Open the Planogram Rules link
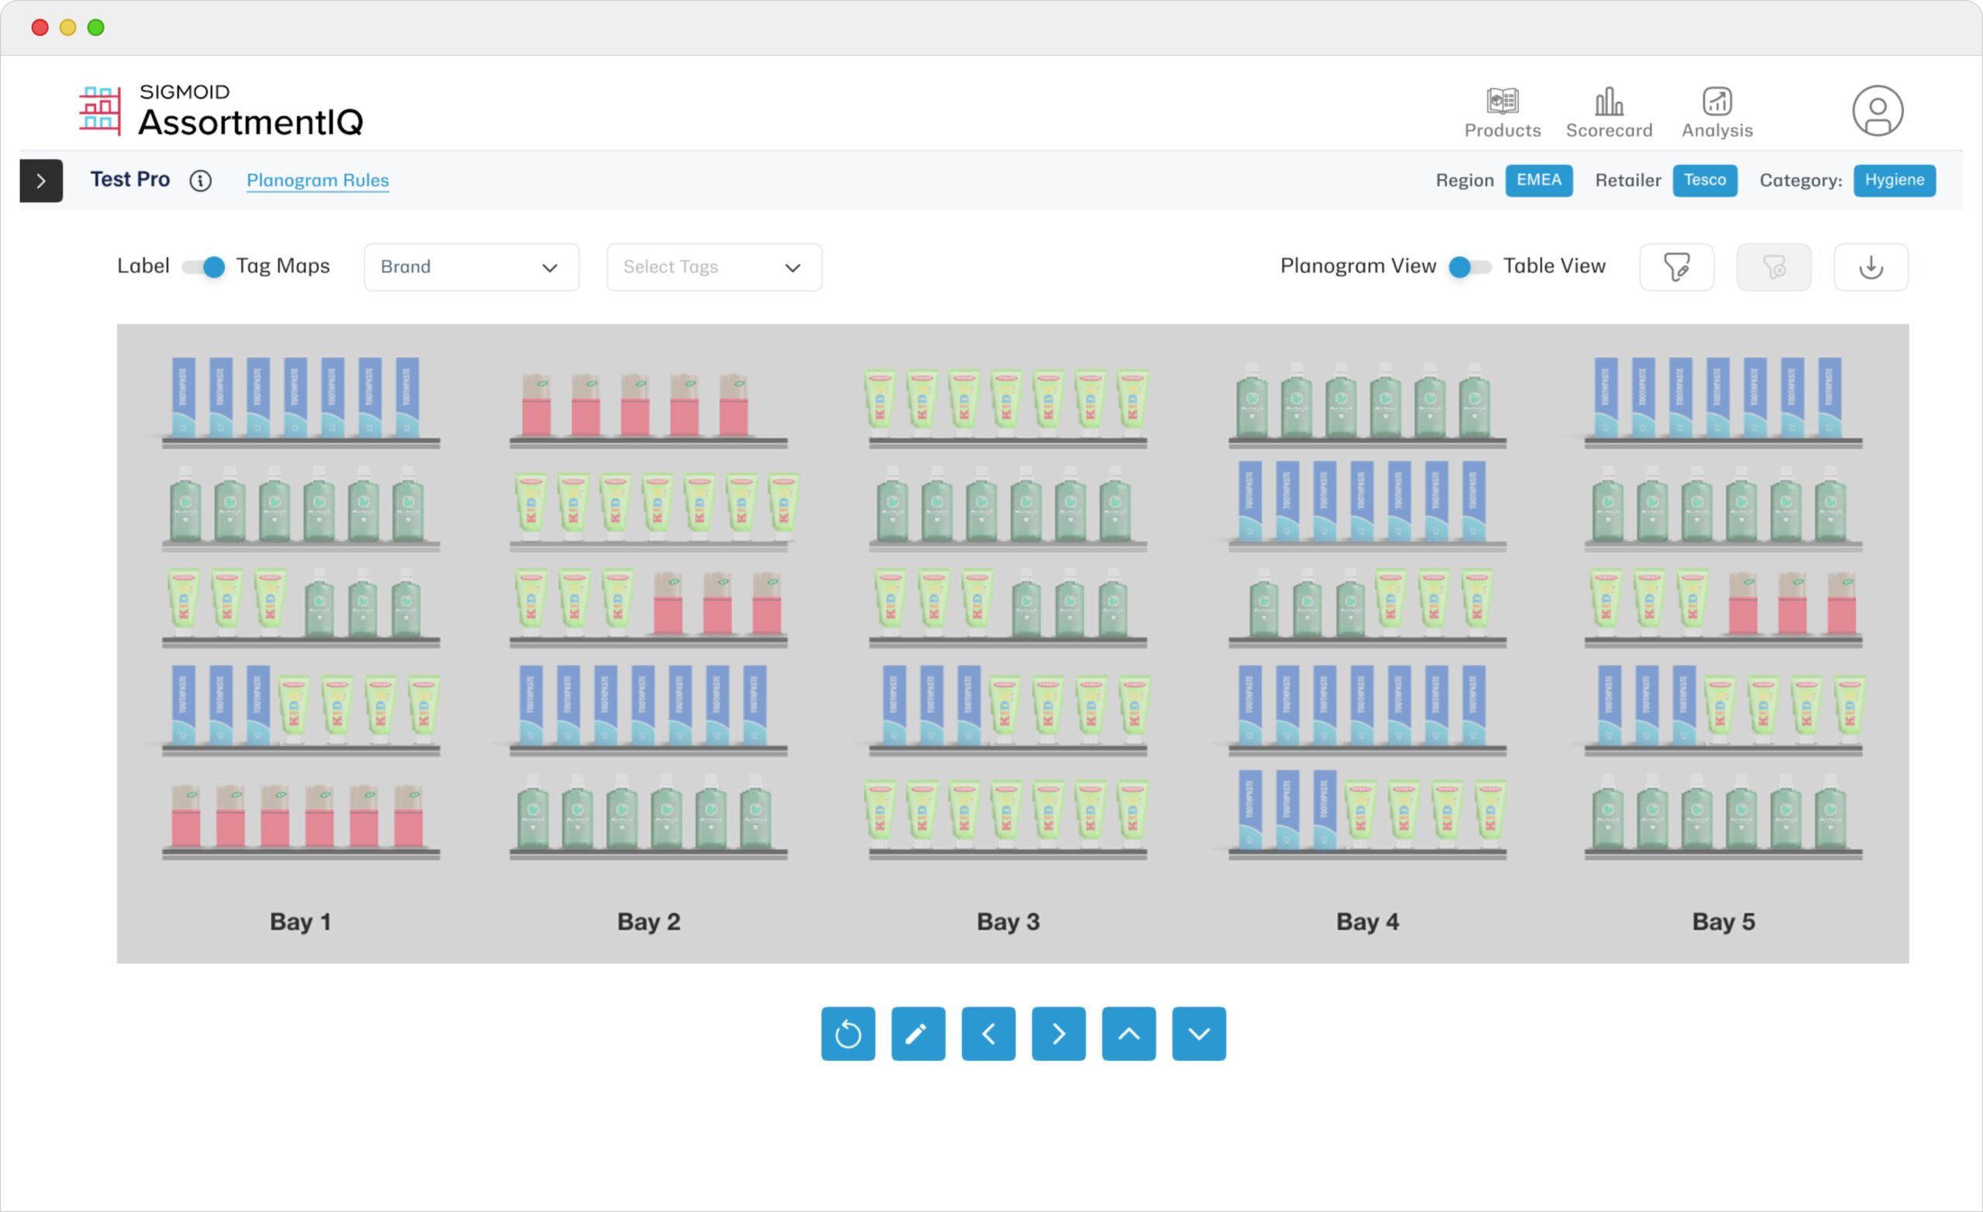Screen dimensions: 1983x1212 click(317, 180)
